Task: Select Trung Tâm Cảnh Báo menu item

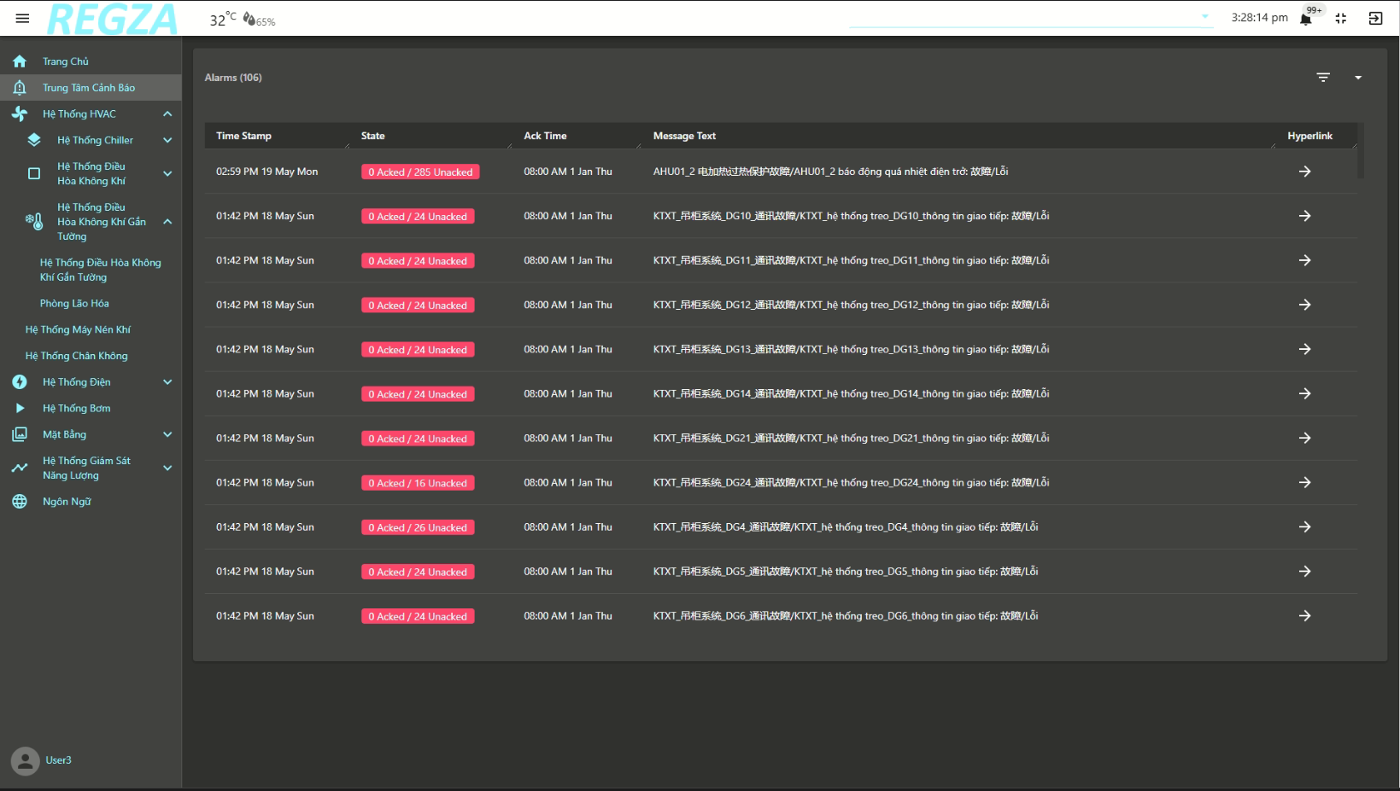Action: pyautogui.click(x=89, y=88)
